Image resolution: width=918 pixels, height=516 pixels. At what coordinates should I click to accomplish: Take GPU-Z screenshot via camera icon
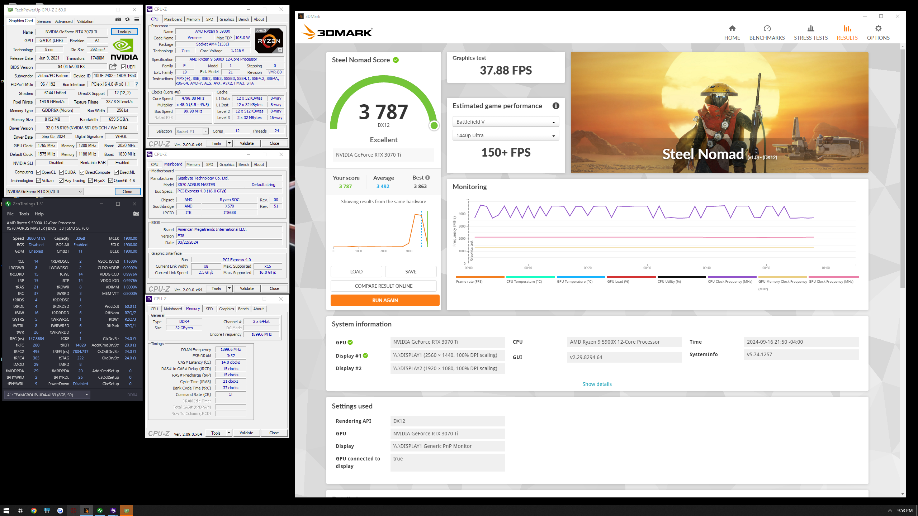[x=118, y=19]
